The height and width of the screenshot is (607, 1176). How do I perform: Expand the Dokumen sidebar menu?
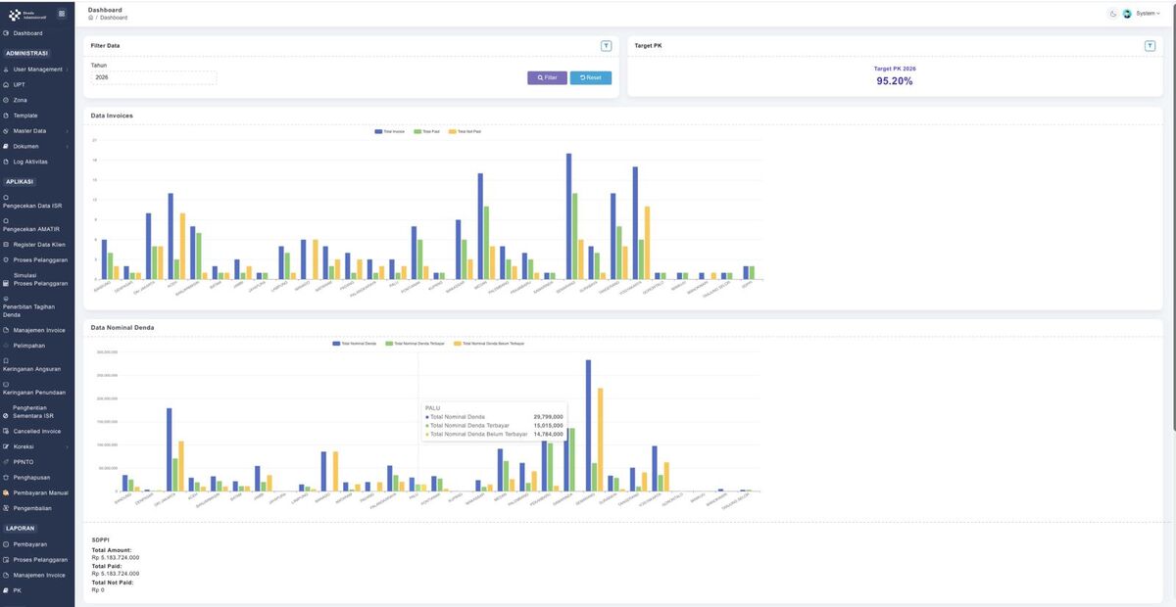point(36,146)
